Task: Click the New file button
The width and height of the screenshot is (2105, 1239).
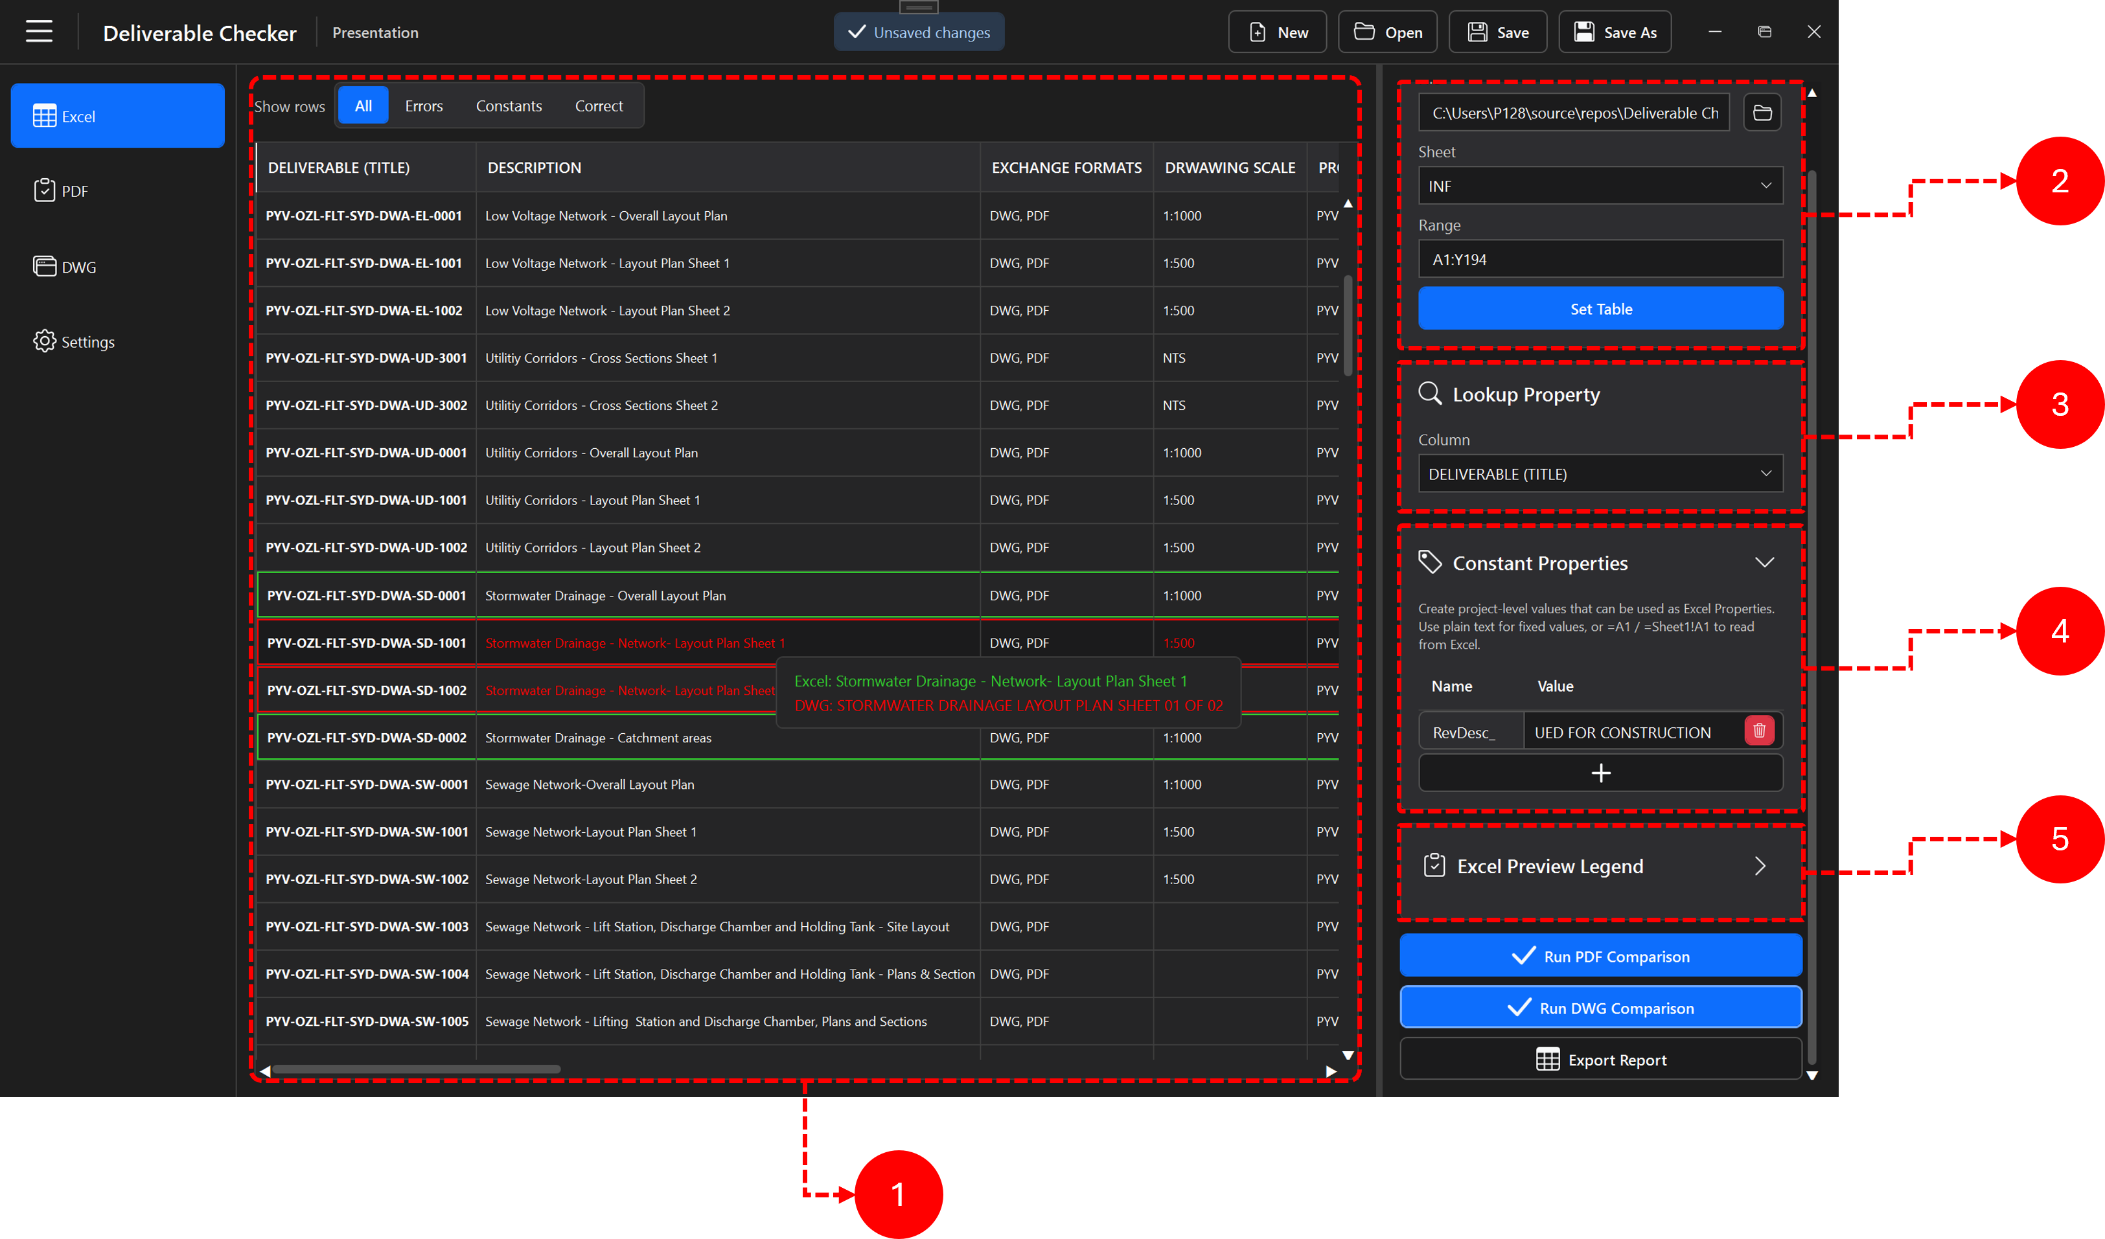Action: tap(1277, 32)
